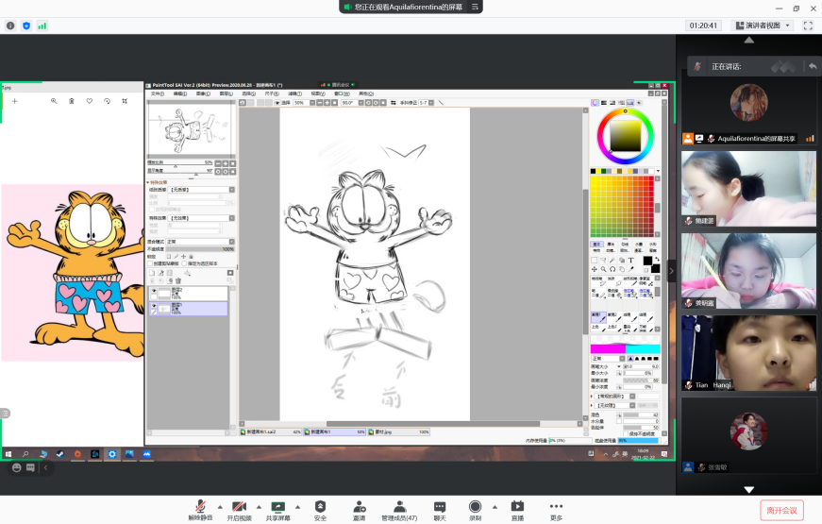The image size is (822, 524).
Task: Click the green network signal bars icon
Action: 42,25
